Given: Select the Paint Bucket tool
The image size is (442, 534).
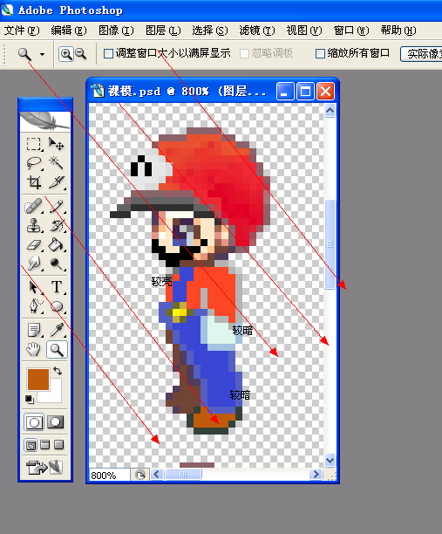Looking at the screenshot, I should point(56,244).
